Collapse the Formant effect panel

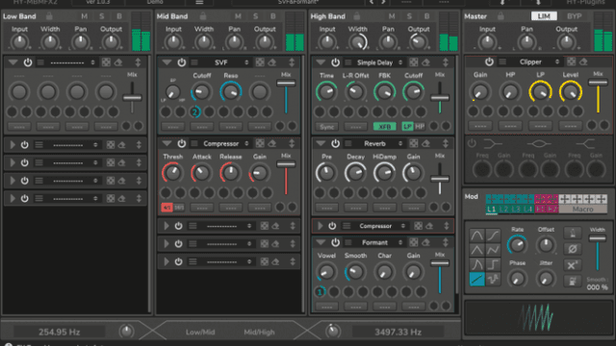point(321,242)
